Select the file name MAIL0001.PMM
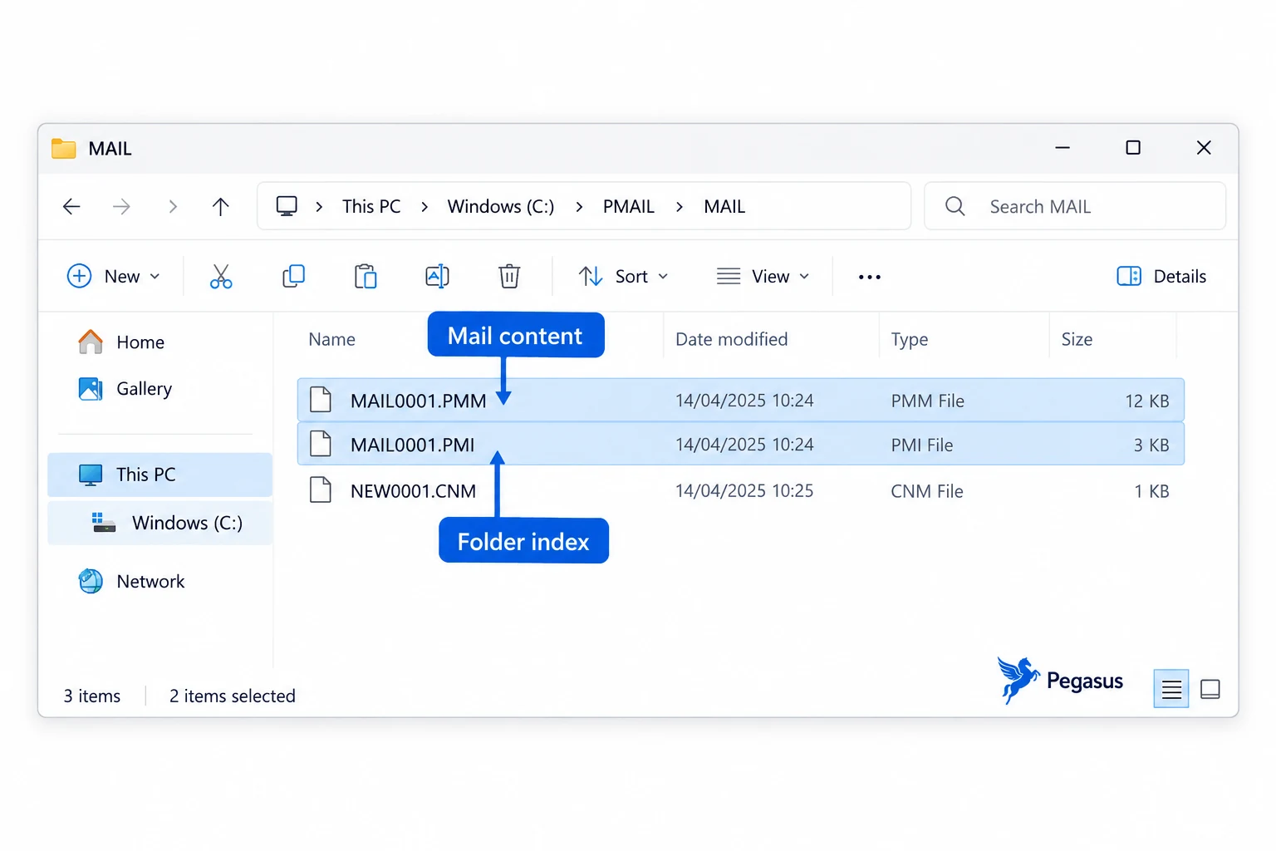 pos(418,401)
